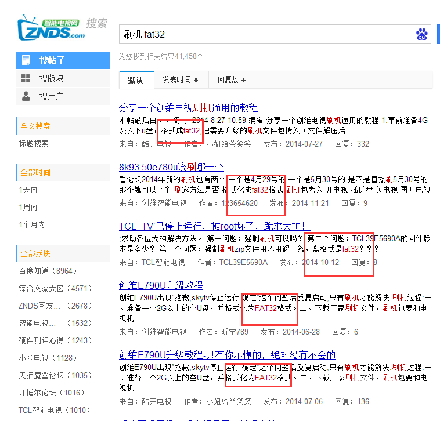Click the 搜用户 person icon

26,96
